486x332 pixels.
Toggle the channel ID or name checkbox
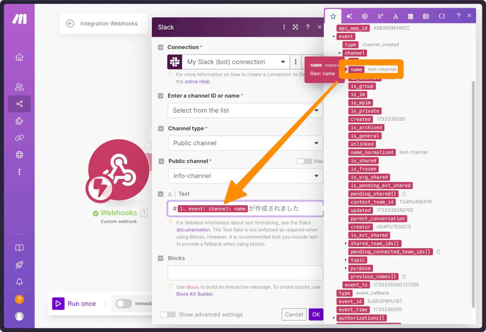pyautogui.click(x=161, y=96)
